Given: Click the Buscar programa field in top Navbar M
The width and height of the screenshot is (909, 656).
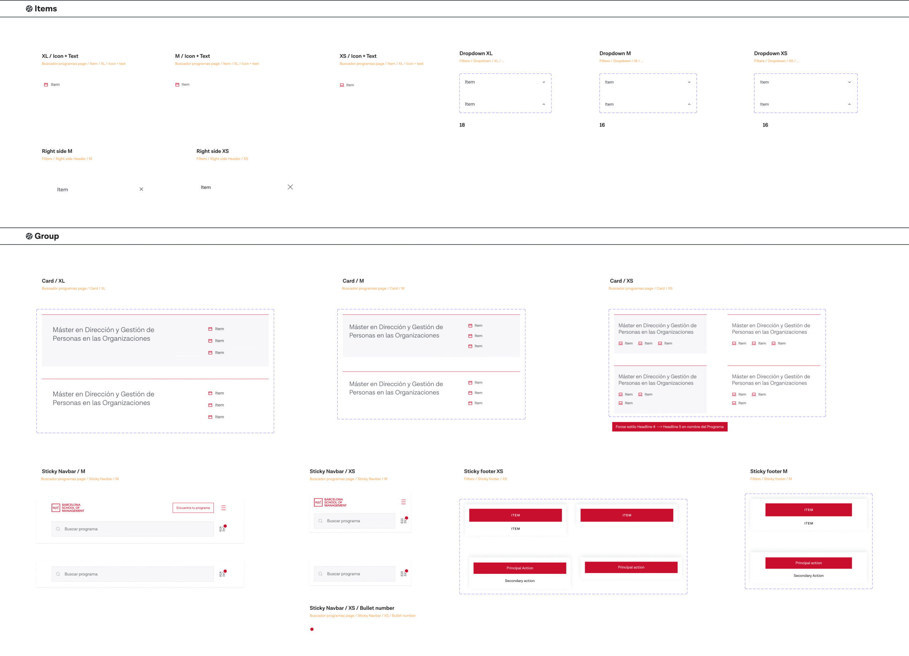Looking at the screenshot, I should click(x=132, y=529).
